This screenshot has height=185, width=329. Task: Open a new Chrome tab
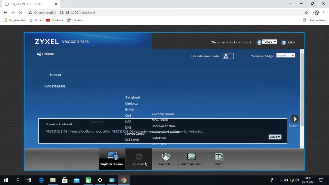tap(65, 4)
